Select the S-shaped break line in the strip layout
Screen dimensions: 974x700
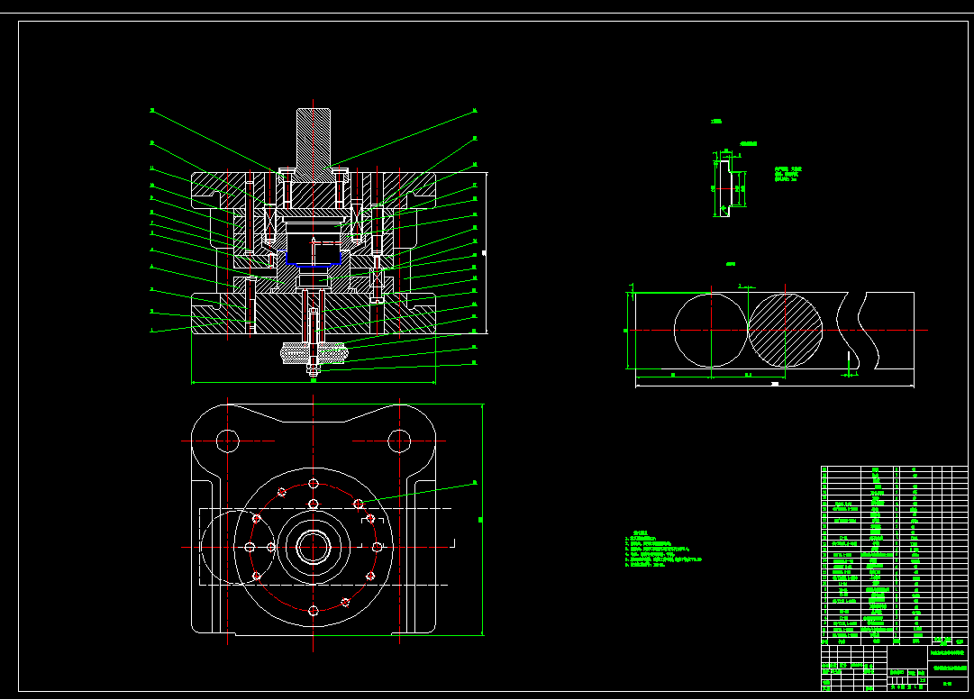point(860,331)
